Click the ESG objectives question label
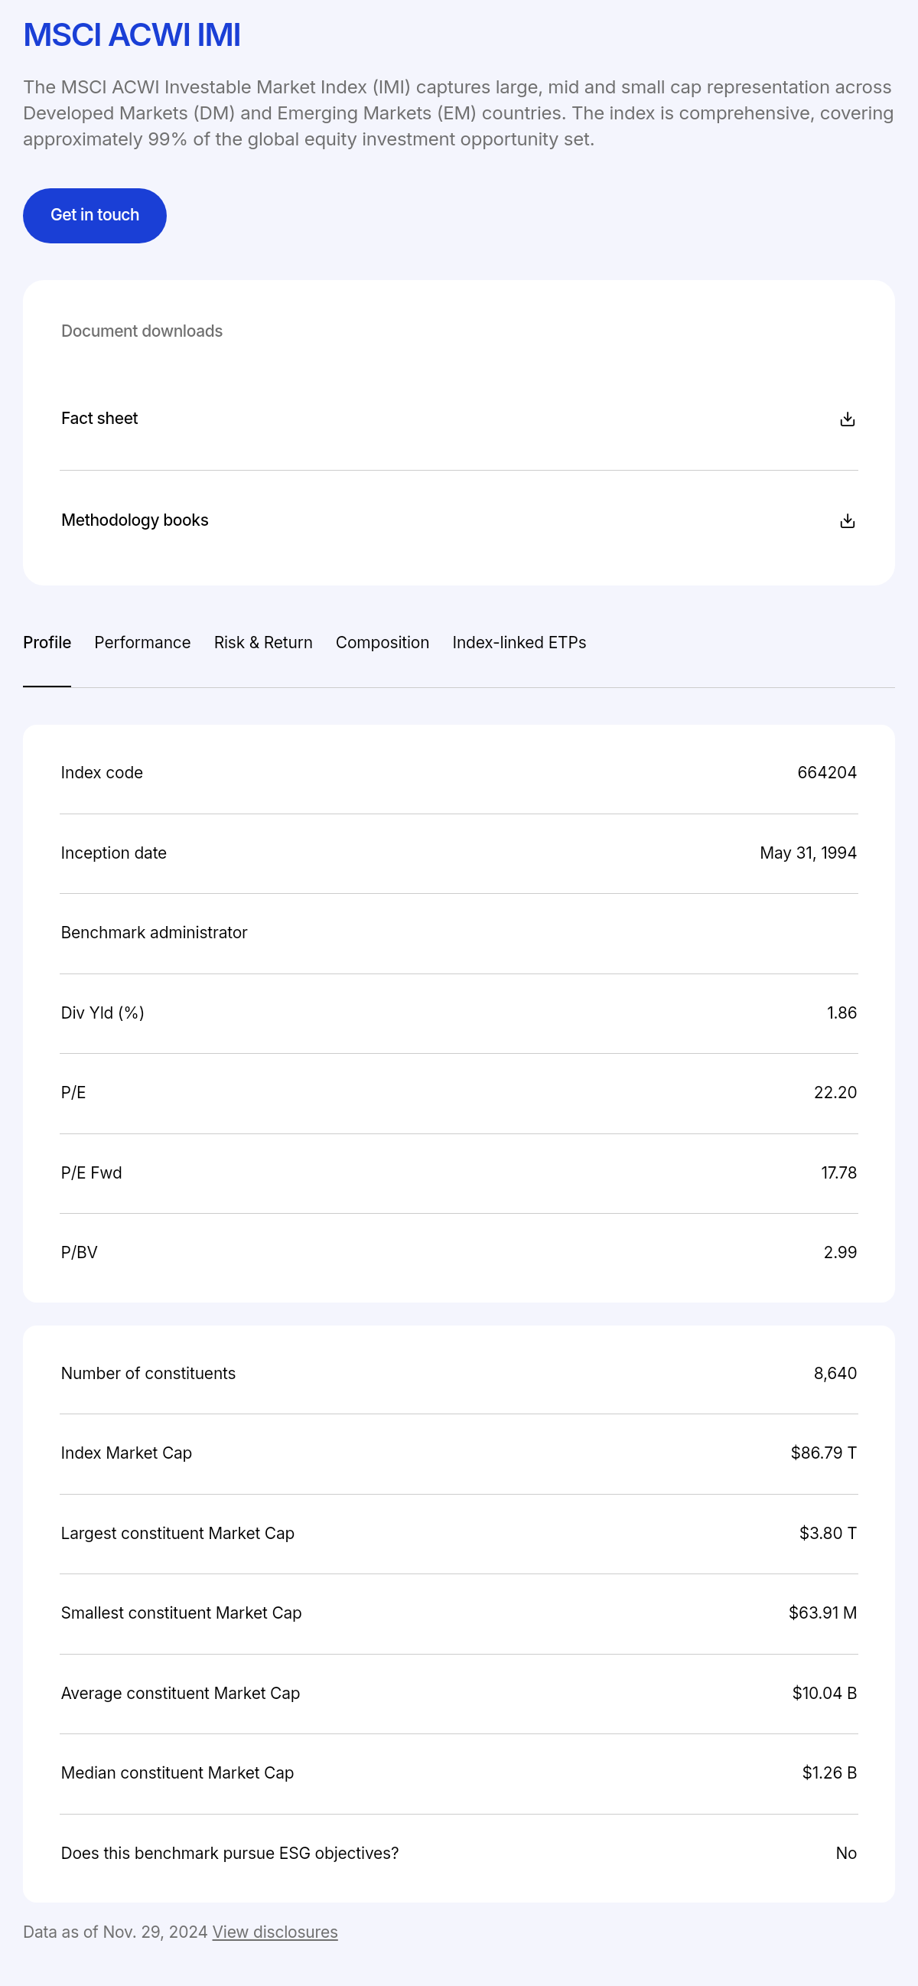This screenshot has width=918, height=1986. [229, 1854]
